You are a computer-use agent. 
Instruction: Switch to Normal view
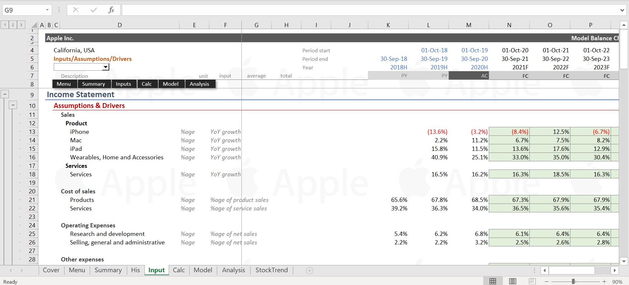click(493, 281)
